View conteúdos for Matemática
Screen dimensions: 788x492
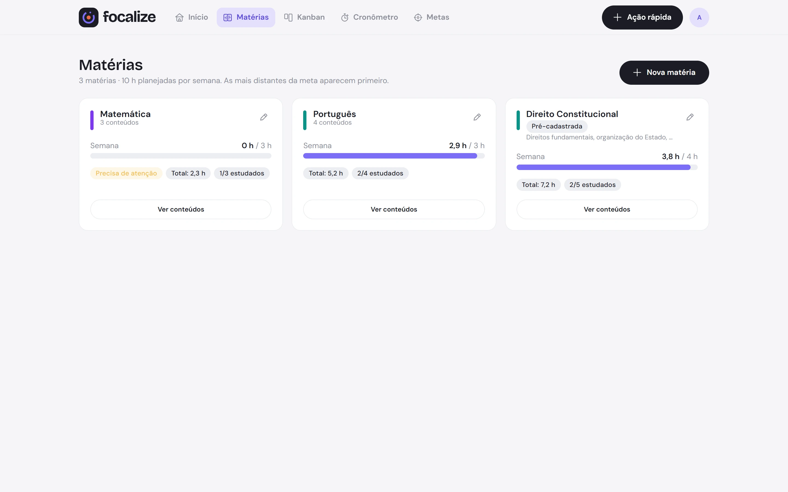(x=181, y=209)
